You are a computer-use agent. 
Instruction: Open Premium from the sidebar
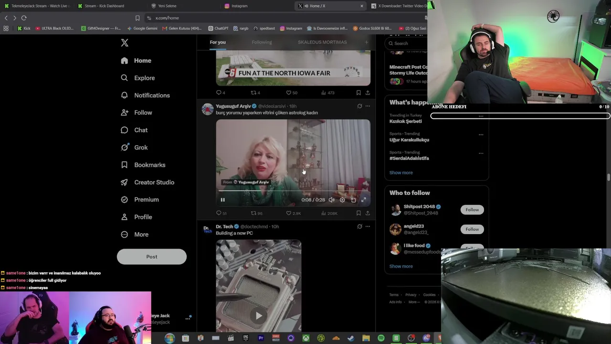click(140, 200)
